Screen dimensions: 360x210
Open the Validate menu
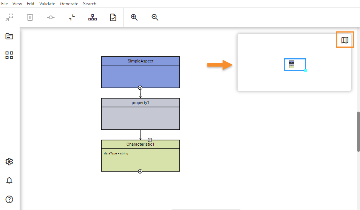click(x=47, y=4)
